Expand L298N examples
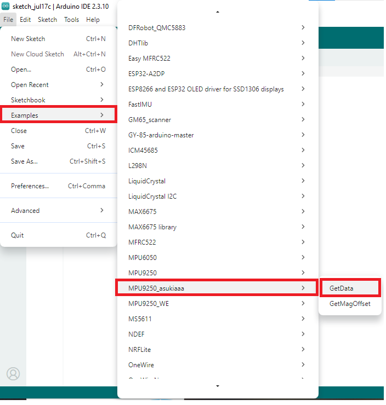 (218, 166)
